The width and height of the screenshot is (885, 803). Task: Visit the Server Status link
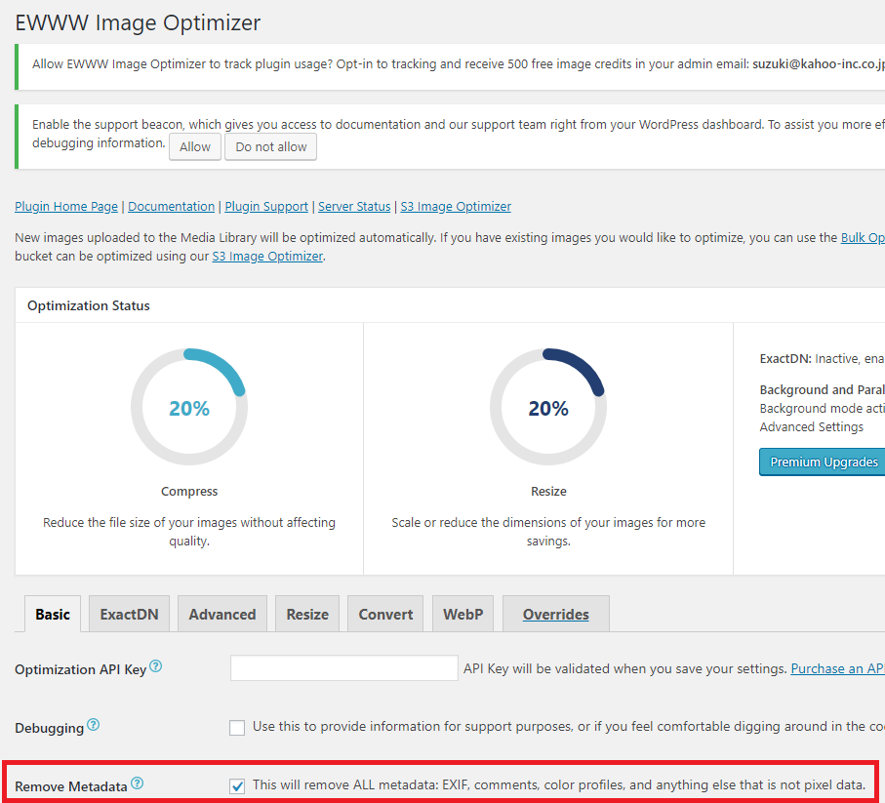[354, 206]
